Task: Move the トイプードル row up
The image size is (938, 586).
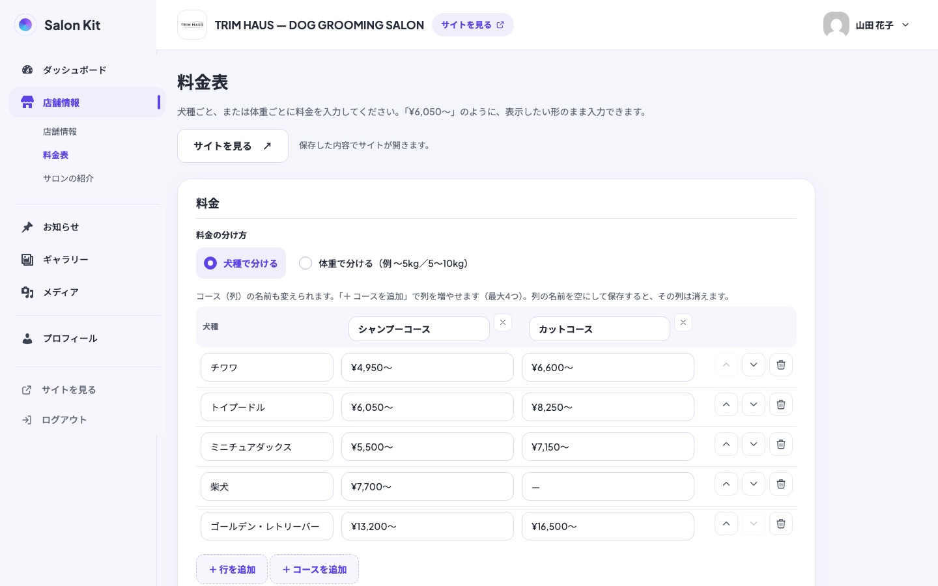Action: click(726, 404)
